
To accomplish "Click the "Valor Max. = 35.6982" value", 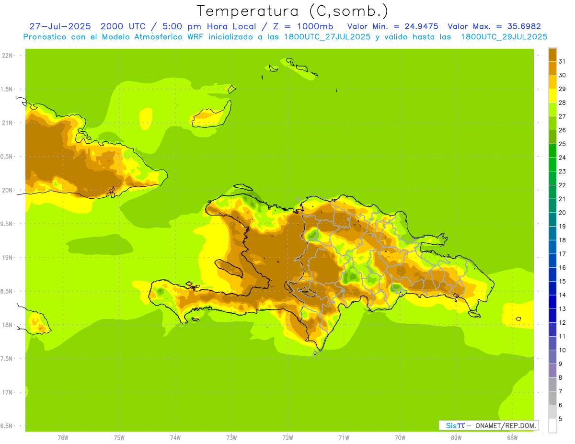I will click(494, 26).
